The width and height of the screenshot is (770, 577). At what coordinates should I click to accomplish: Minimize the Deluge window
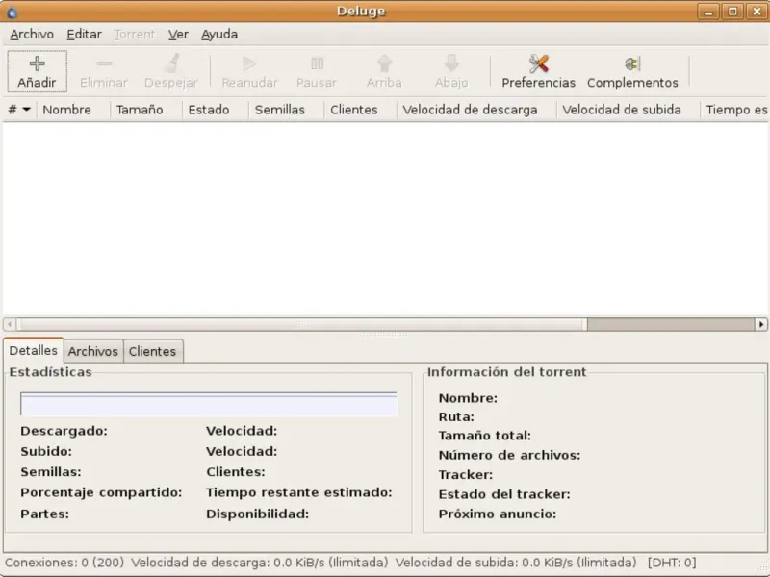click(708, 12)
